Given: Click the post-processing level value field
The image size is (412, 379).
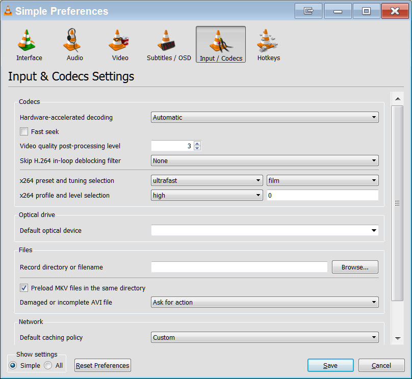Looking at the screenshot, I should pyautogui.click(x=172, y=146).
